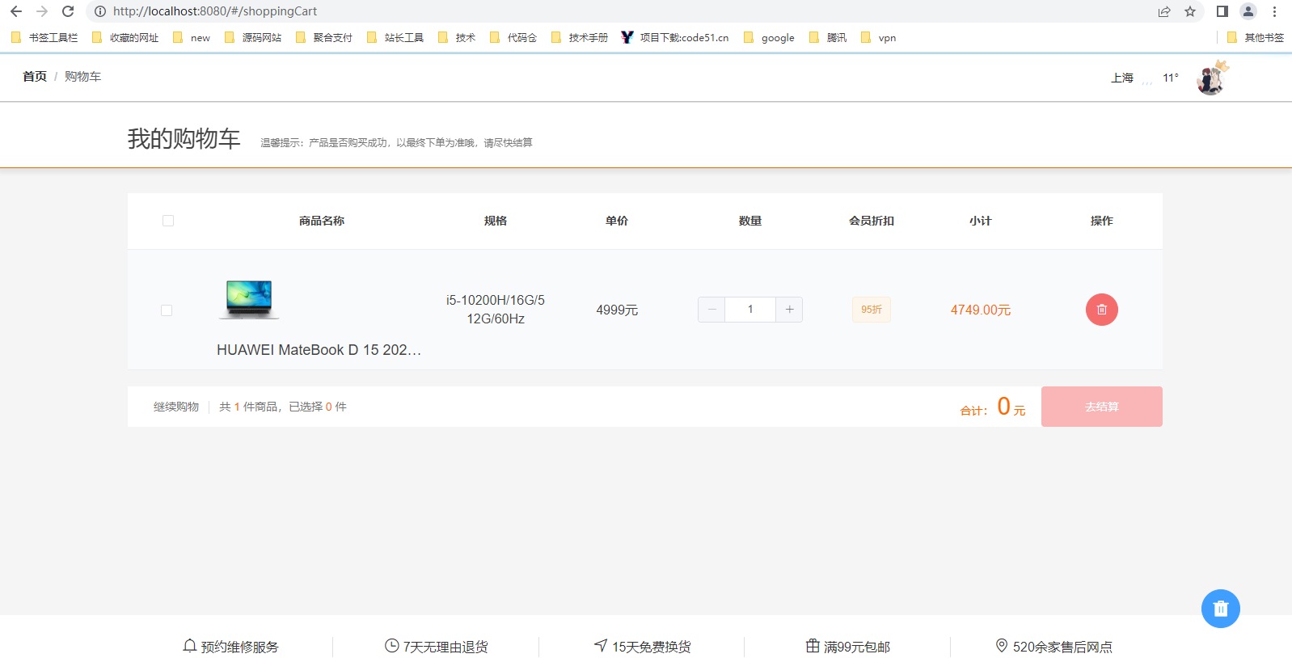Screen dimensions: 1292x658
Task: Increase quantity with plus button
Action: tap(789, 310)
